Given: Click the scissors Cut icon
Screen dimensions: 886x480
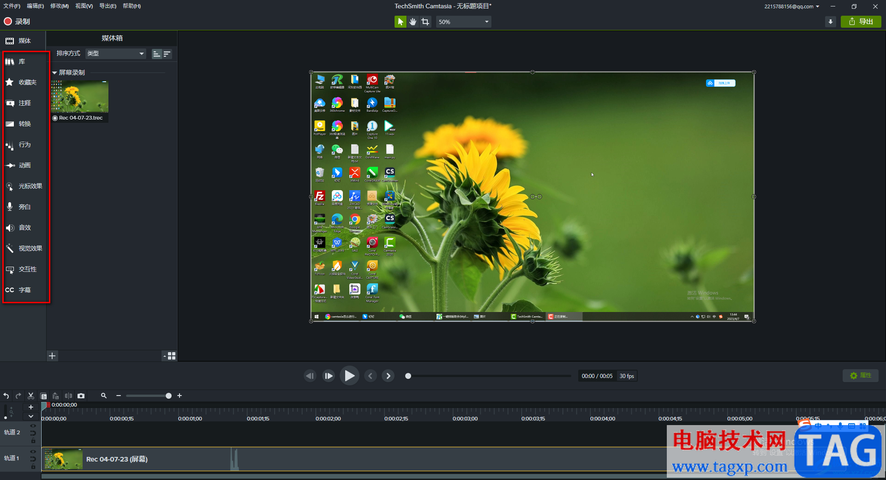Looking at the screenshot, I should point(31,396).
